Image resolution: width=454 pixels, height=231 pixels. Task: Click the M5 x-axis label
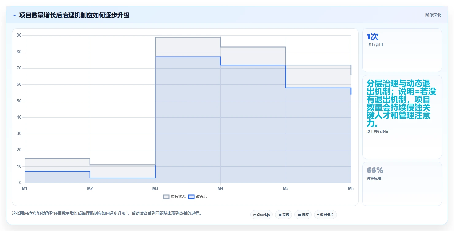286,188
